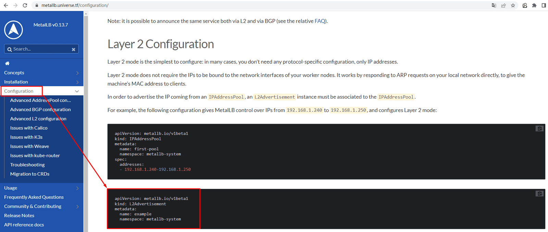The width and height of the screenshot is (548, 232).
Task: Open Migration to CRDs page
Action: click(30, 174)
